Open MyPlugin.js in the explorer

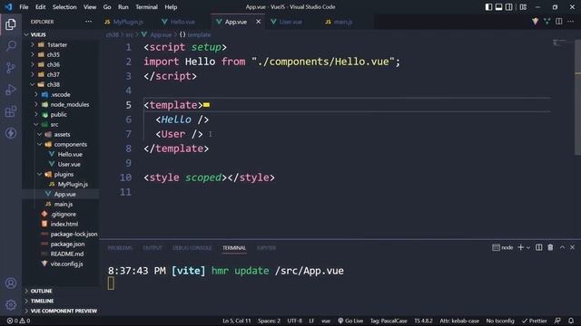[73, 184]
